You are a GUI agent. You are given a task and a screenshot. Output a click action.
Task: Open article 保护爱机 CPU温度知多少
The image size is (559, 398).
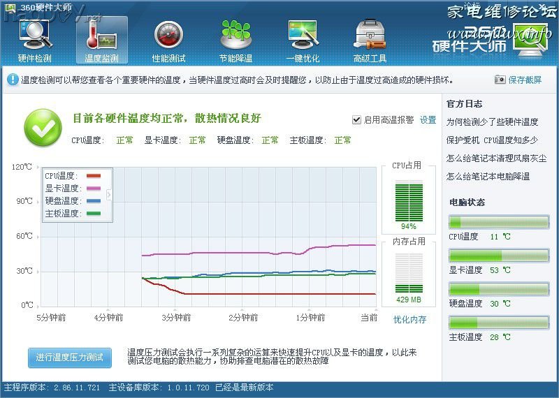492,140
